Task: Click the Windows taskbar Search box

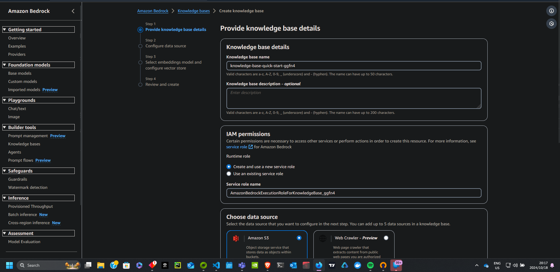Action: click(48, 265)
